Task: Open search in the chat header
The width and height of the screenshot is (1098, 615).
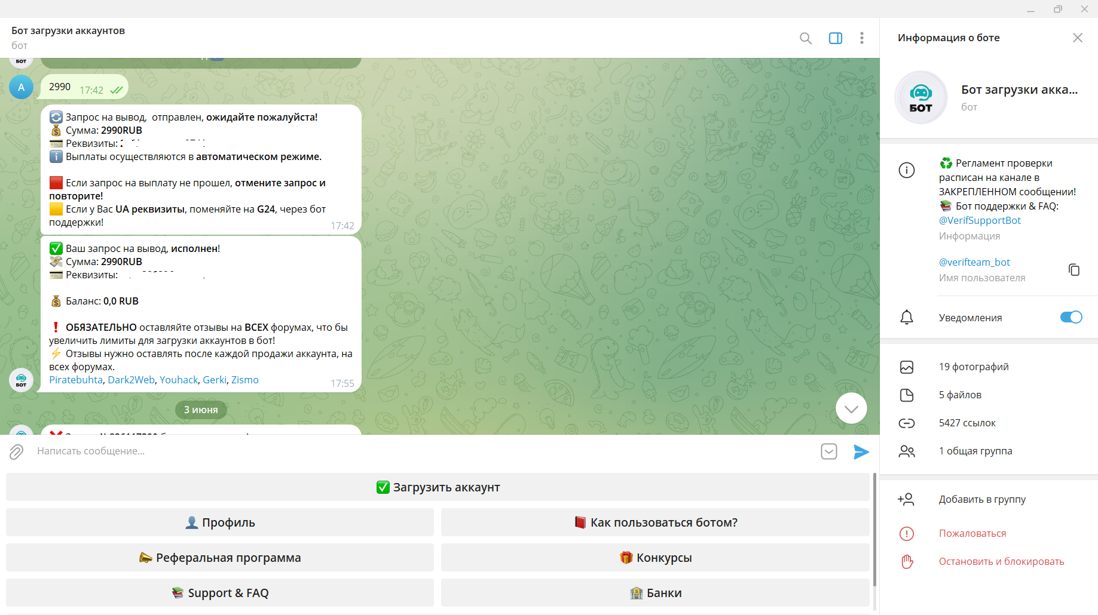Action: tap(805, 38)
